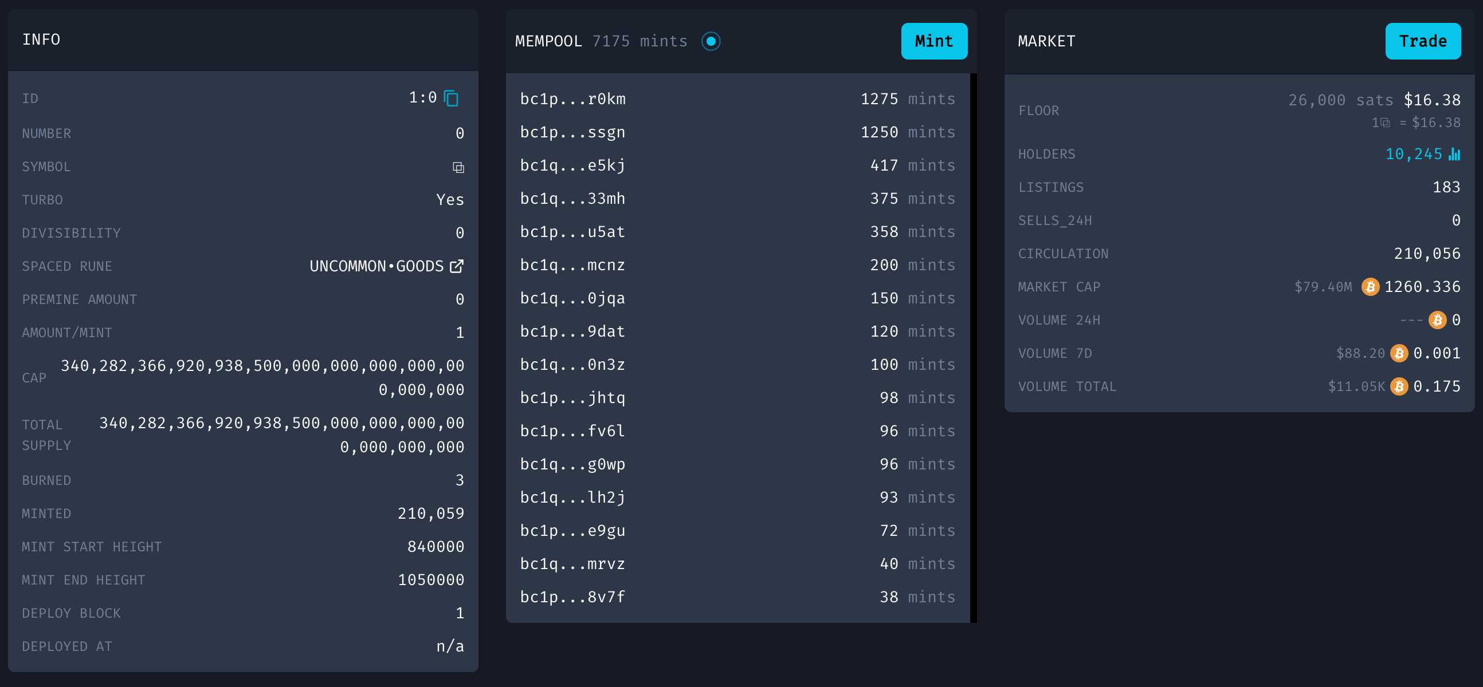This screenshot has width=1483, height=687.
Task: Click the Bitcoin icon in Volume Total
Action: [1399, 386]
